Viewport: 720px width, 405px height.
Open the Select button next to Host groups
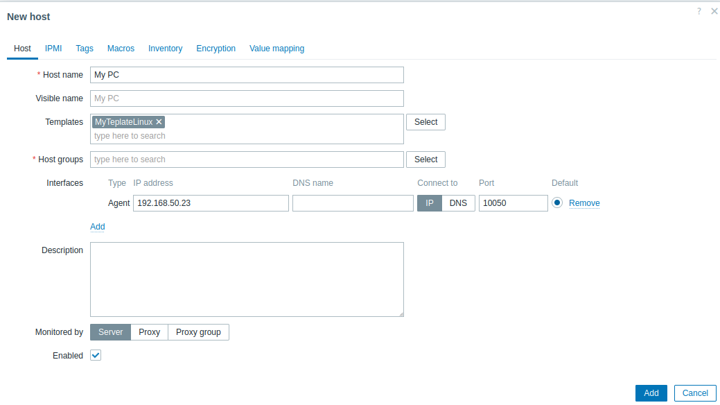click(x=425, y=160)
